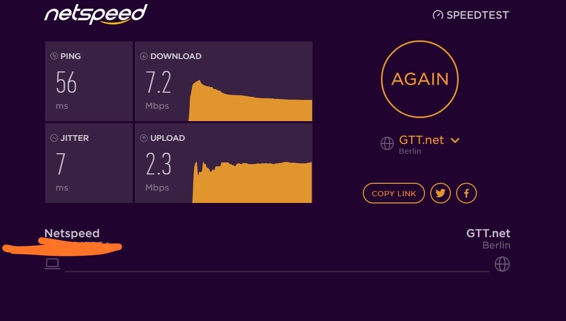This screenshot has height=321, width=566.
Task: Click the bottom-right server globe icon
Action: click(502, 264)
